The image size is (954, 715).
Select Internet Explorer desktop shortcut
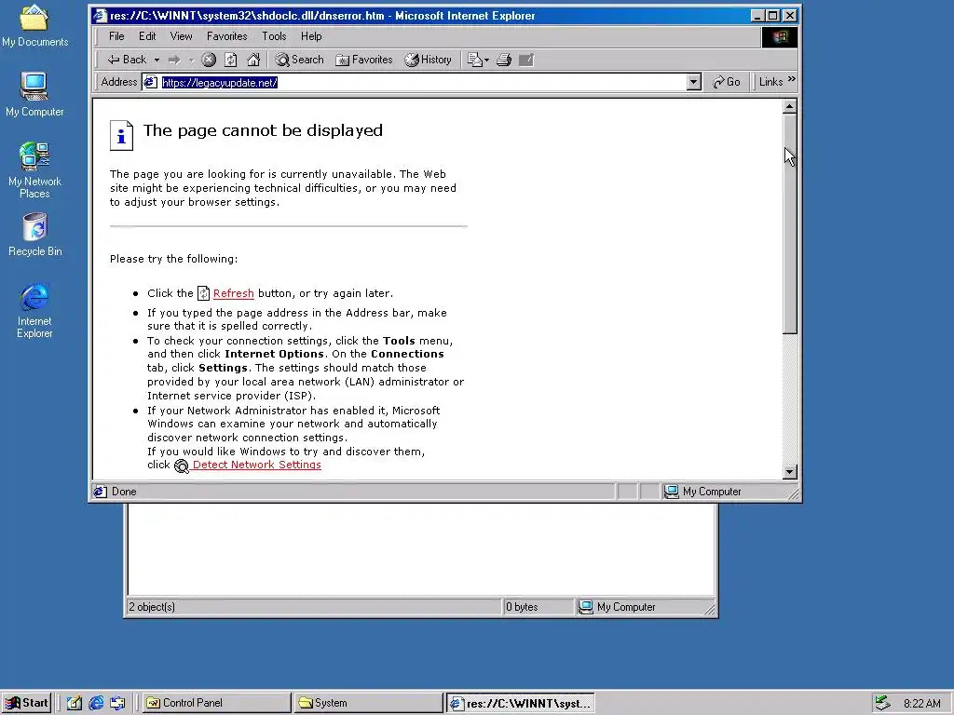pos(34,311)
